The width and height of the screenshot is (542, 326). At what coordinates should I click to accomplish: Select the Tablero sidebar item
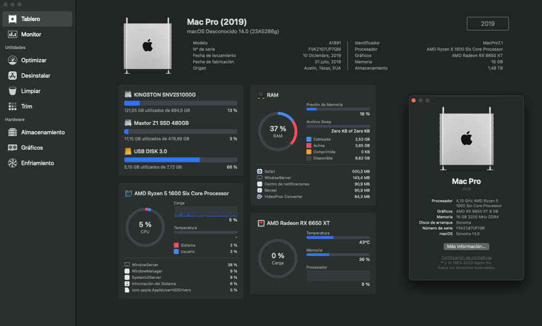click(x=37, y=19)
